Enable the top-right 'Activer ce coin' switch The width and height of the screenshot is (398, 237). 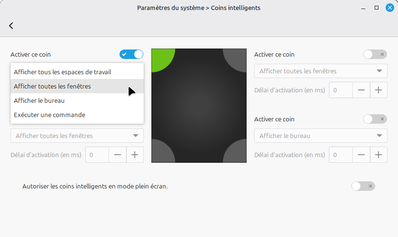tap(375, 54)
